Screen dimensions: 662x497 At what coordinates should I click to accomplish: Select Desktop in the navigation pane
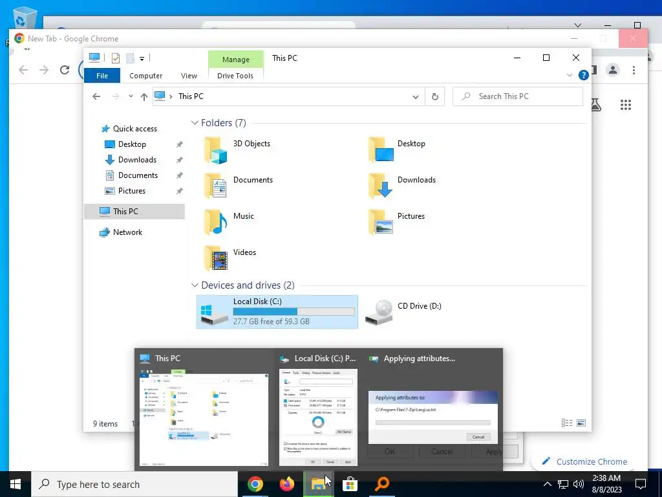(x=132, y=144)
